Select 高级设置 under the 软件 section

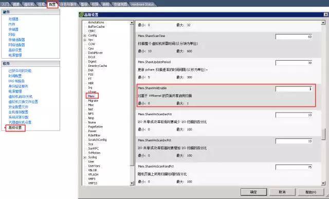15,128
